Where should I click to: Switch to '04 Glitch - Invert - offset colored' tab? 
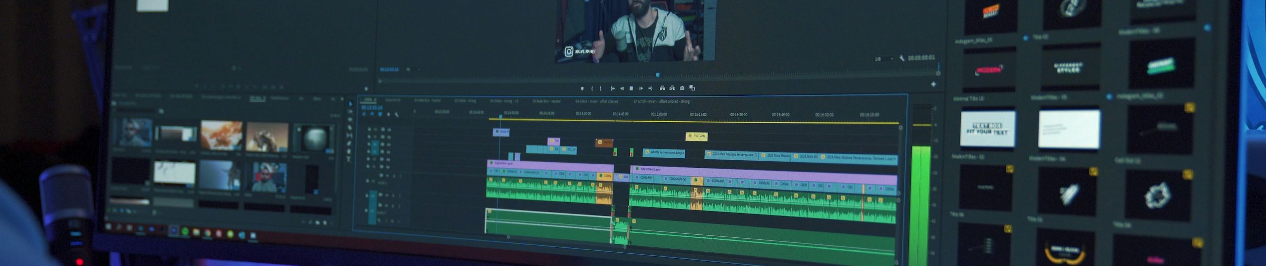coord(596,101)
